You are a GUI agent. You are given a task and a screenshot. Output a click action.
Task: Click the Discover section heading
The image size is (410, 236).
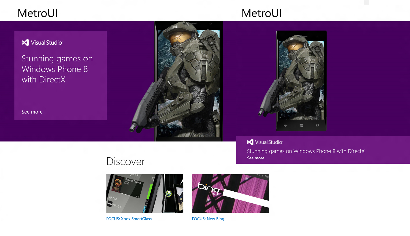click(x=126, y=161)
